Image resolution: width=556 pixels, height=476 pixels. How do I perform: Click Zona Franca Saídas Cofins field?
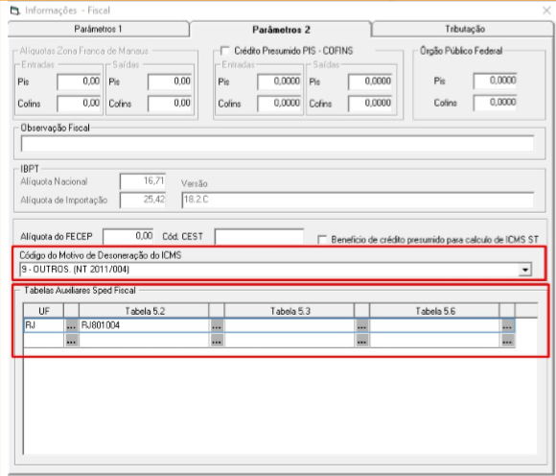[x=170, y=104]
